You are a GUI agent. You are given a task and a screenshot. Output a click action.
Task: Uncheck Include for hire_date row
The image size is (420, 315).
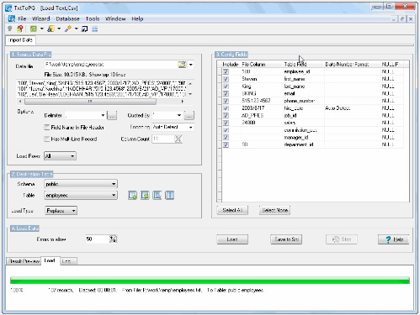(x=226, y=108)
